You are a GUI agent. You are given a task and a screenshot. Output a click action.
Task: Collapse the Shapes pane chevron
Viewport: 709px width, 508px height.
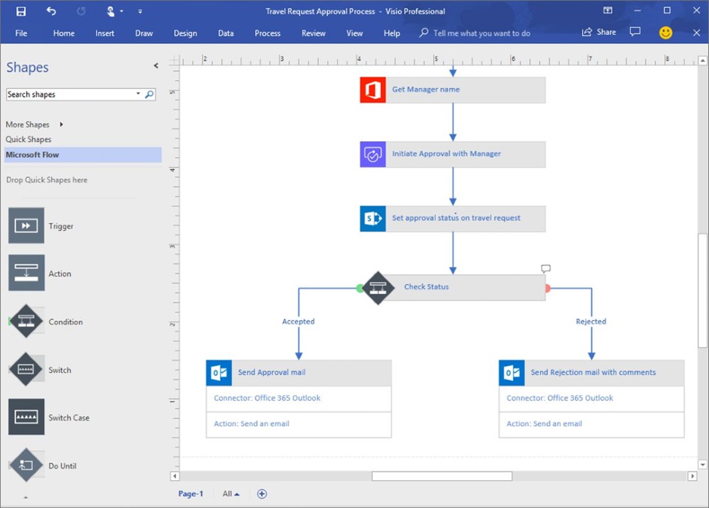click(x=156, y=66)
